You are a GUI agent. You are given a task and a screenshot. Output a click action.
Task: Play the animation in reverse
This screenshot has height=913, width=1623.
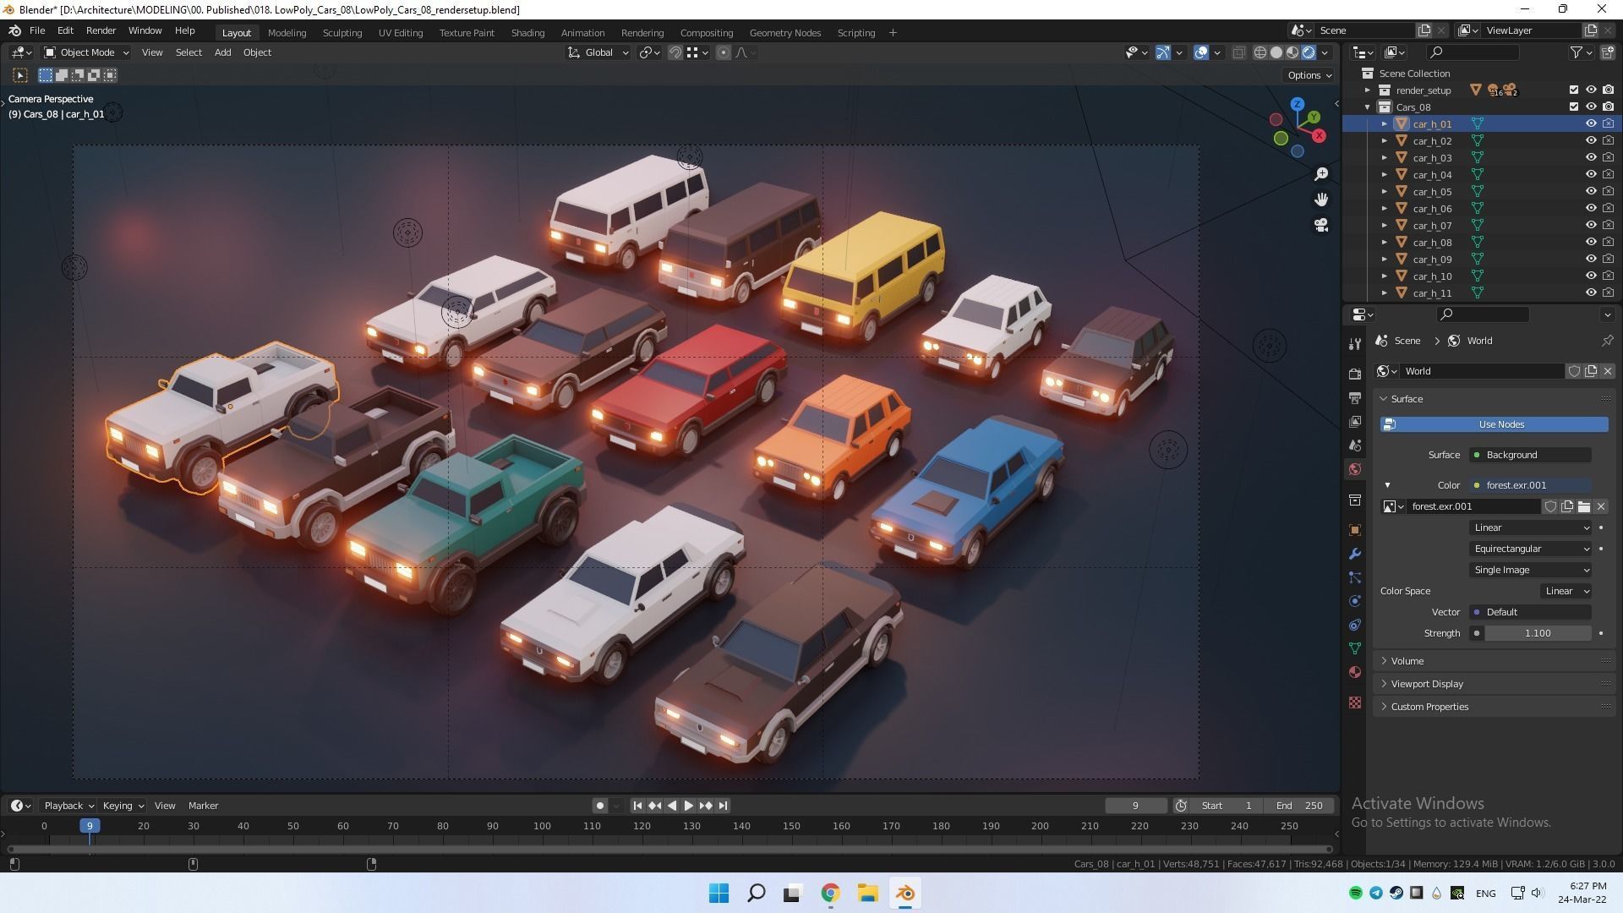click(671, 806)
